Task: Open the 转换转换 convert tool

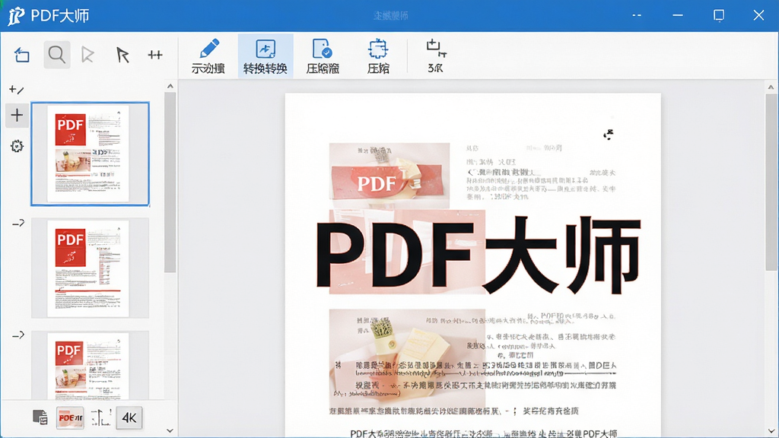Action: click(265, 56)
